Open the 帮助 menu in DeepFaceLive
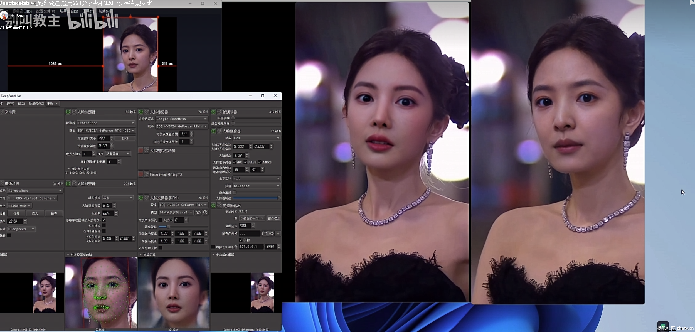This screenshot has height=332, width=695. coord(21,104)
